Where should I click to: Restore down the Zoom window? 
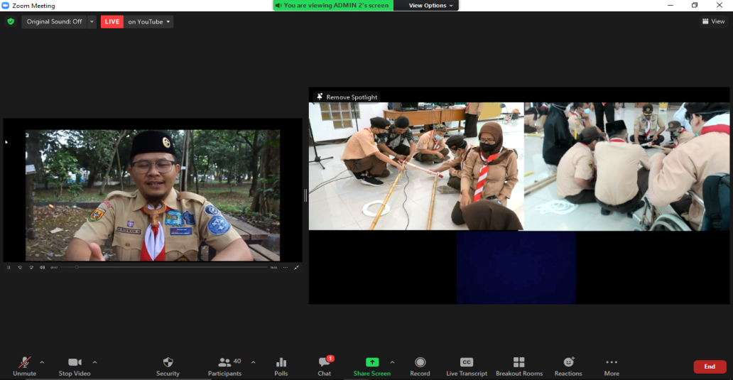pos(695,5)
